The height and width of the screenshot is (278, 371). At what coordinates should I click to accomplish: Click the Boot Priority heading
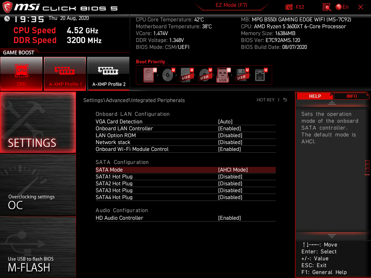150,62
